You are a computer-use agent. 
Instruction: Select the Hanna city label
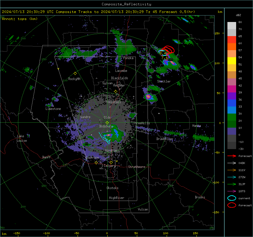pyautogui.click(x=196, y=126)
